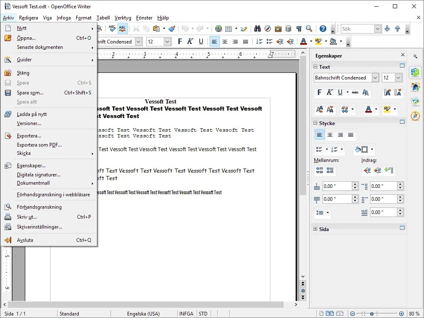Open the Sök search box dropdown

pyautogui.click(x=378, y=29)
